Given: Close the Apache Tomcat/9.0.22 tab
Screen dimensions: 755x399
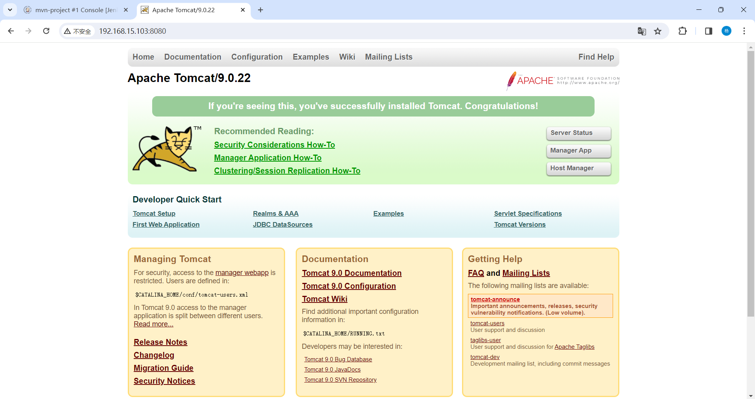Looking at the screenshot, I should pyautogui.click(x=243, y=10).
